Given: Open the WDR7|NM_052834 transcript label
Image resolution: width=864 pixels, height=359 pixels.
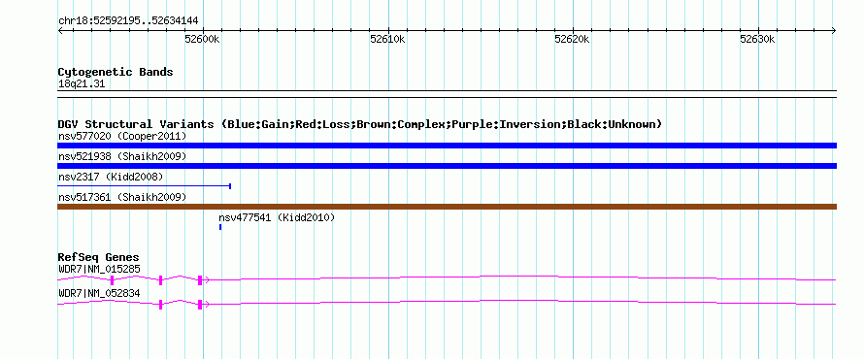Looking at the screenshot, I should click(99, 293).
